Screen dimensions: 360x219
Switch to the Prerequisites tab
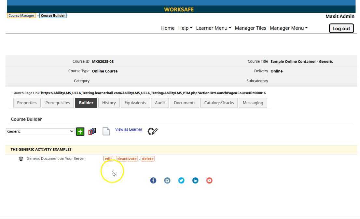58,103
